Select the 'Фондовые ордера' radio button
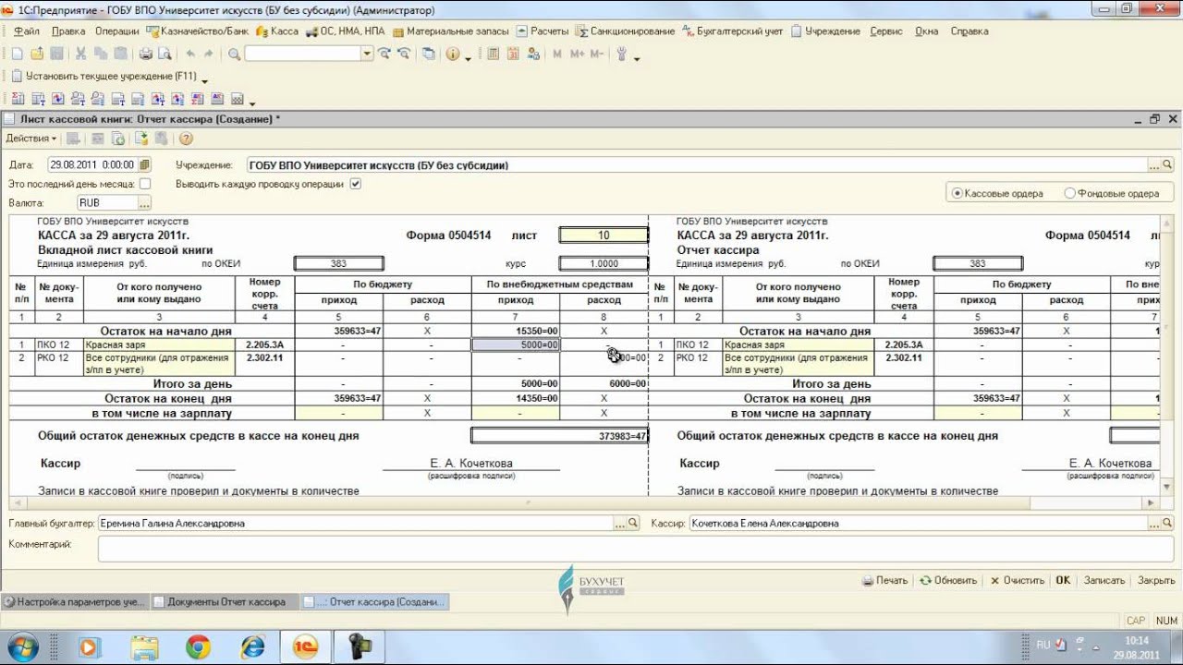Viewport: 1183px width, 665px height. (1070, 193)
